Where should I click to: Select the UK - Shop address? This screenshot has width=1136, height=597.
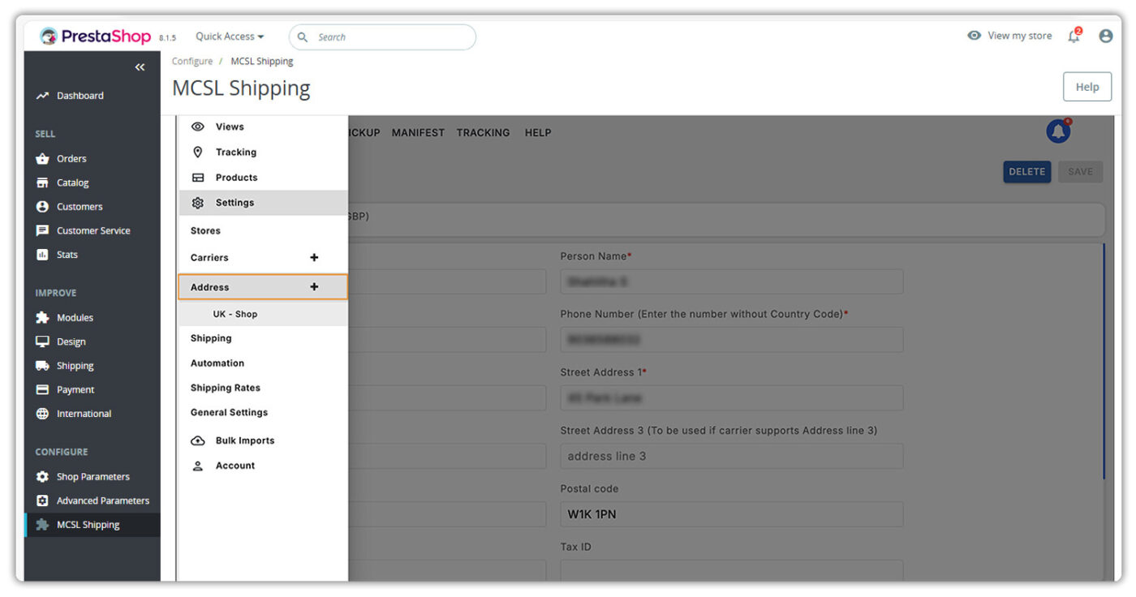point(235,314)
